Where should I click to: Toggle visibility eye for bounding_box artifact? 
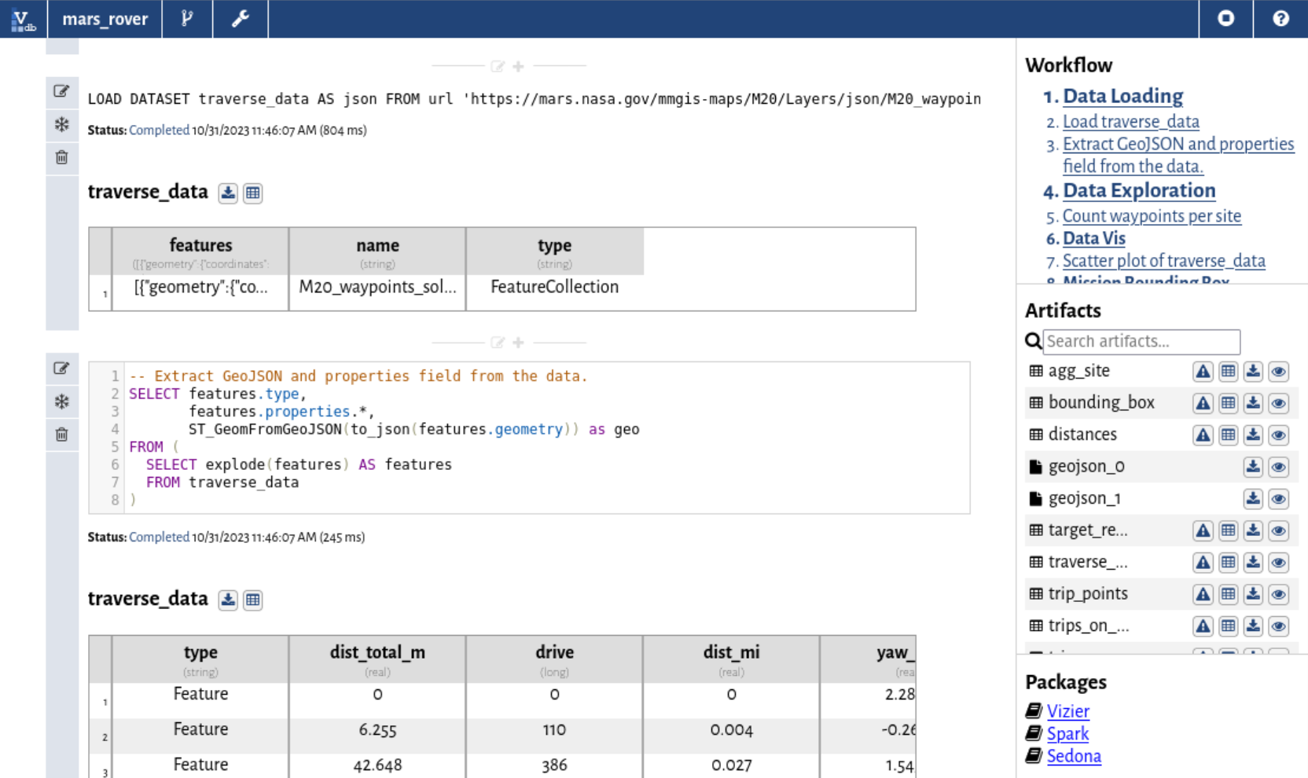tap(1278, 403)
